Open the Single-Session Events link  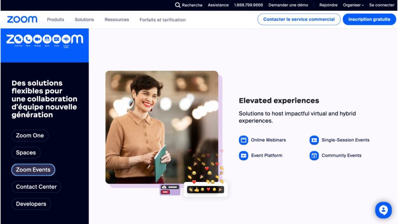pos(346,140)
